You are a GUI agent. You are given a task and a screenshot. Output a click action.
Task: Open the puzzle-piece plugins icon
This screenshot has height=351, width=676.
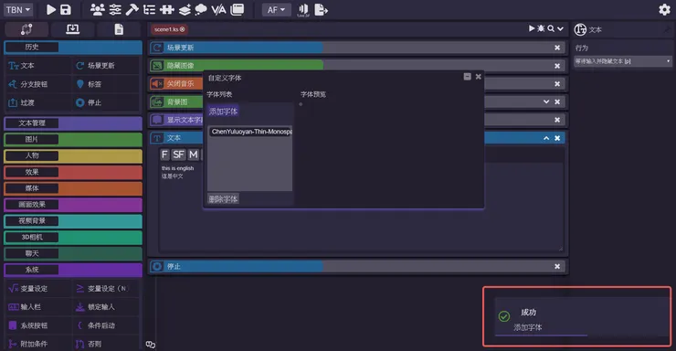point(167,9)
